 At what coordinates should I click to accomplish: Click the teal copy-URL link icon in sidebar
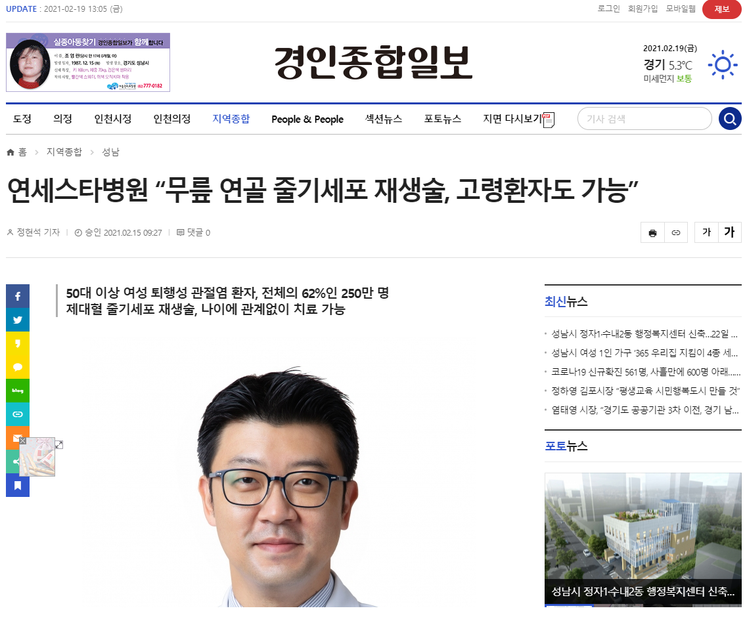pos(18,414)
